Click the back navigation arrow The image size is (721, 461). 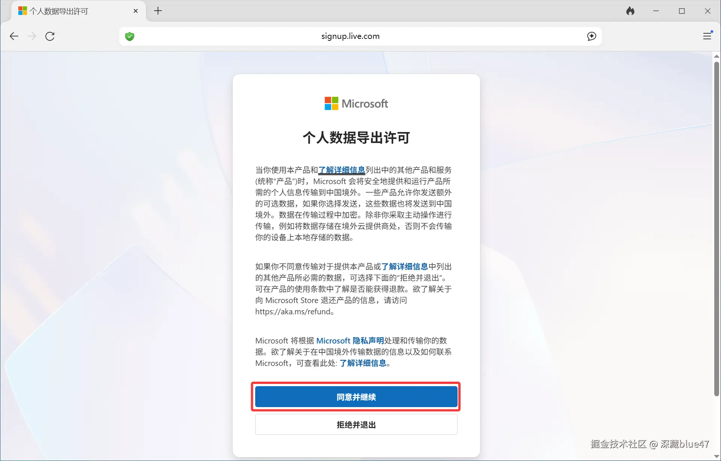click(14, 36)
